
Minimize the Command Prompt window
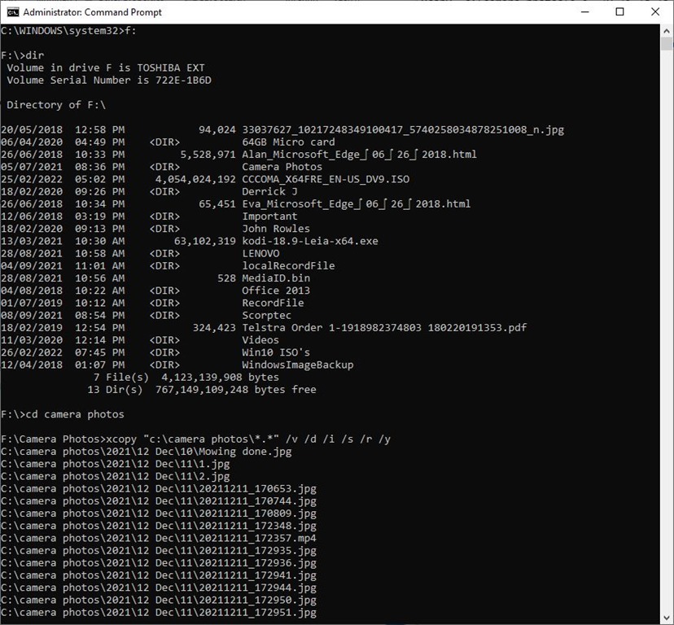click(x=584, y=12)
